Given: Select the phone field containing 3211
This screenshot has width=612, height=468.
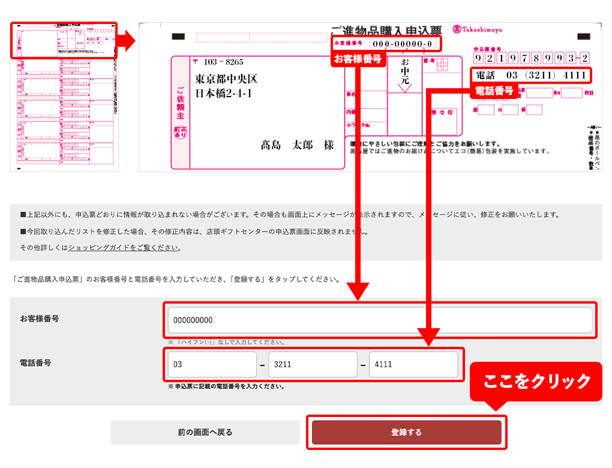Looking at the screenshot, I should coord(313,365).
